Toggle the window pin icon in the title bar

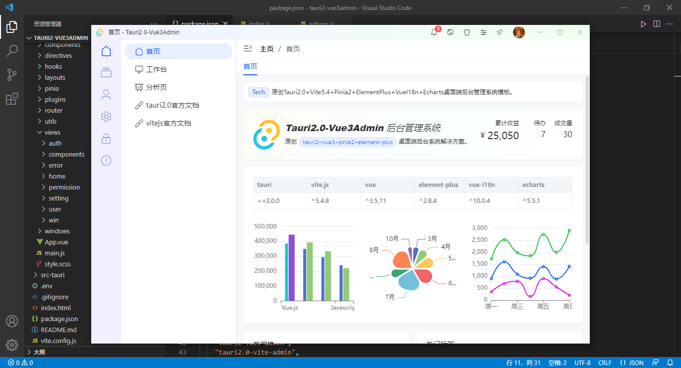click(x=499, y=32)
